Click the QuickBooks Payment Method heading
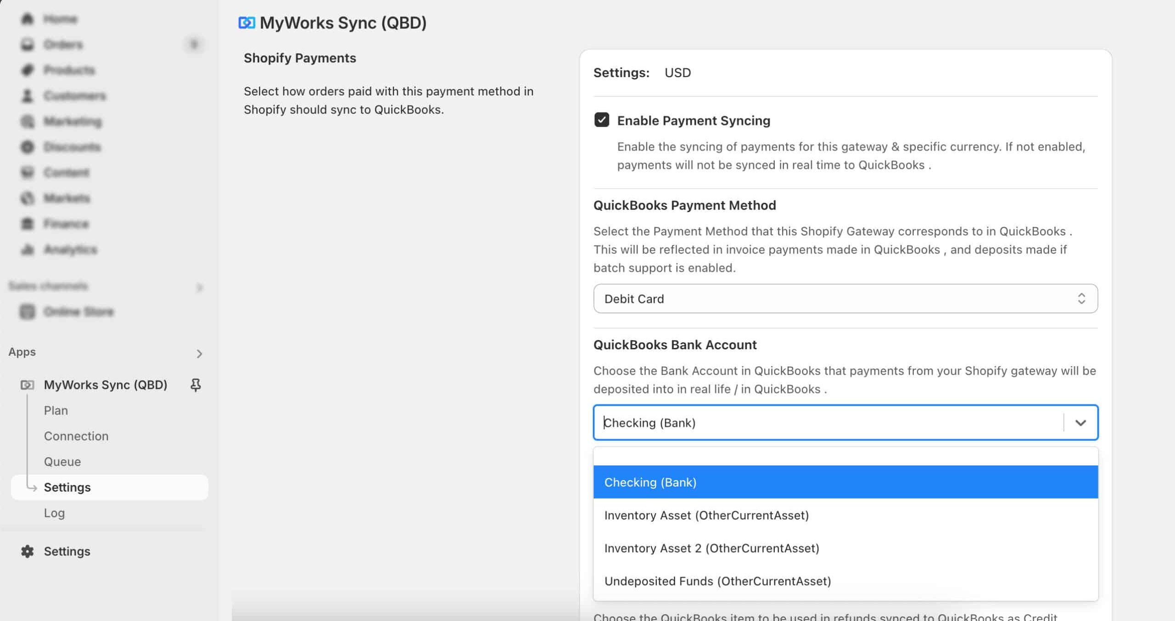 [684, 205]
